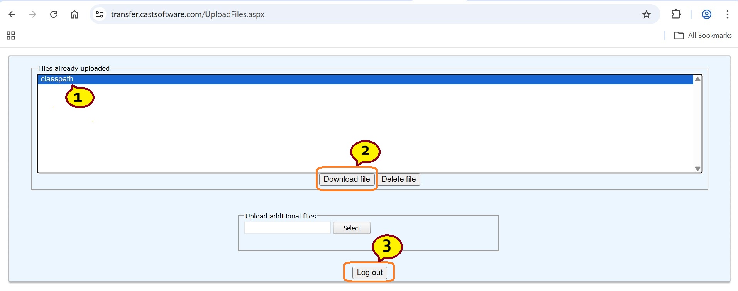Image resolution: width=738 pixels, height=291 pixels.
Task: Click the uploaded files list scroll-down arrow
Action: click(x=697, y=168)
